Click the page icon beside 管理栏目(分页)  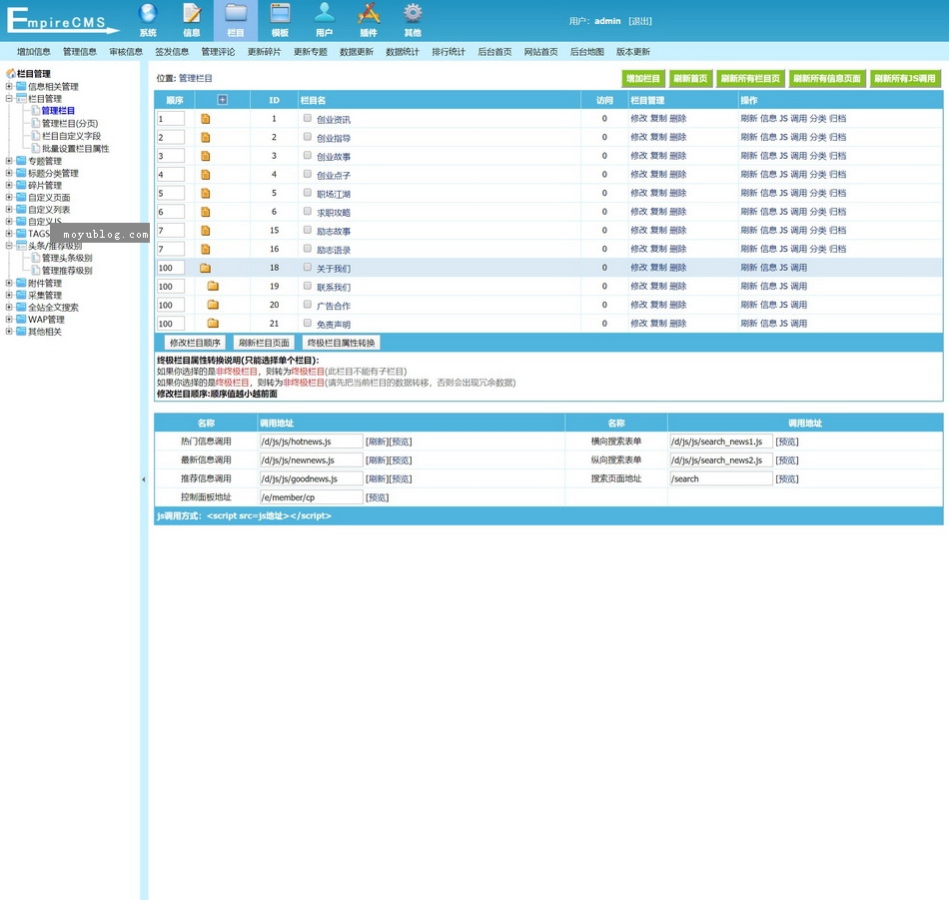tap(36, 123)
